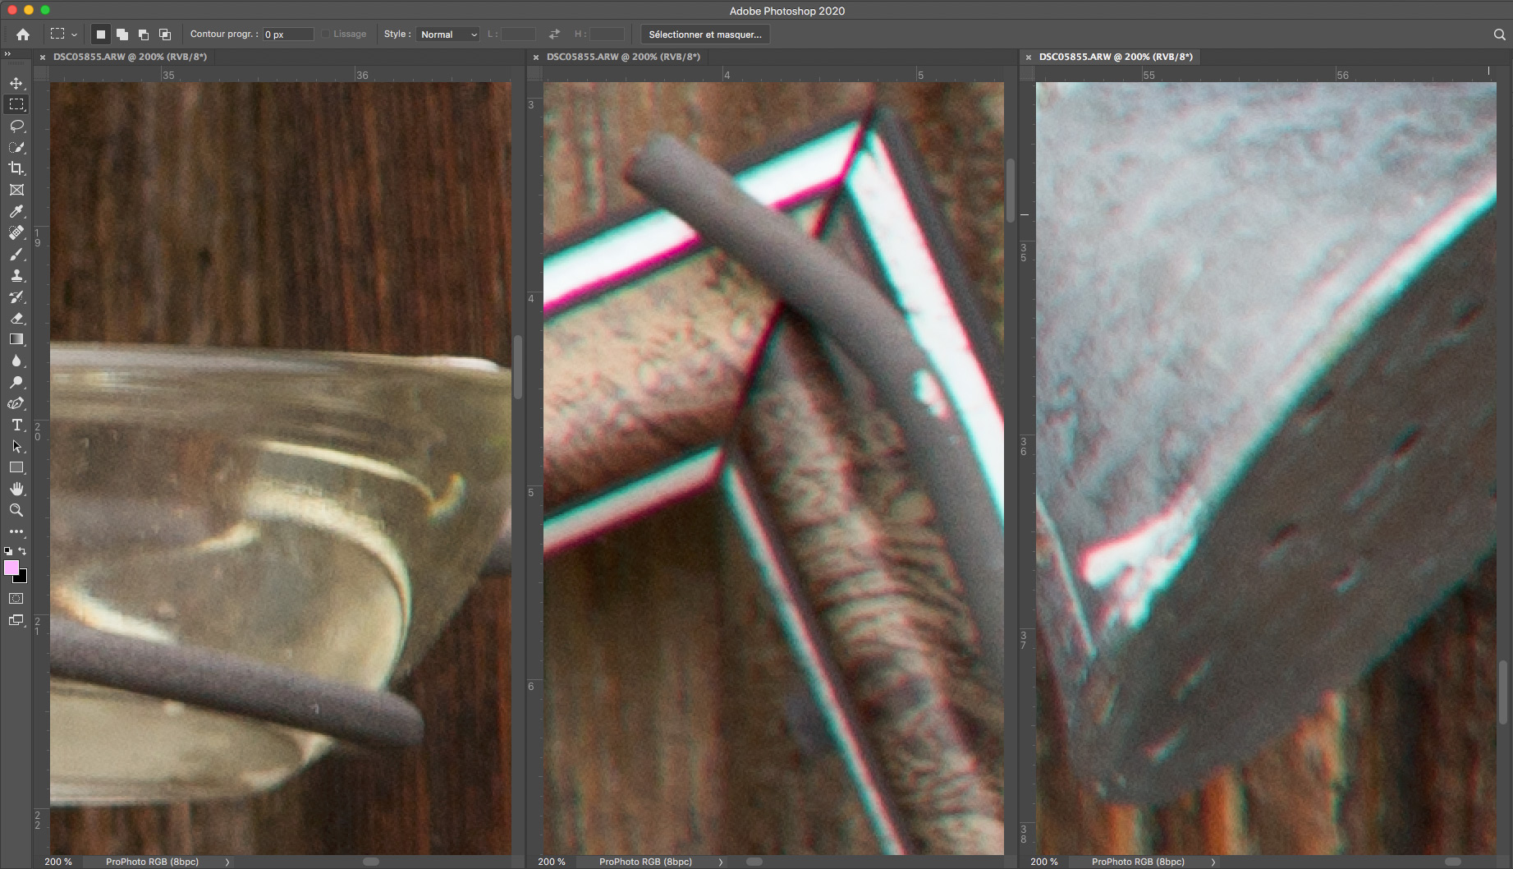The image size is (1513, 869).
Task: Toggle Quick Mask mode
Action: [x=16, y=599]
